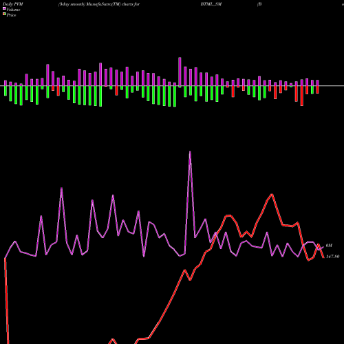Click the 'Volume' legend label
Viewport: 344px width, 344px height.
click(13, 10)
